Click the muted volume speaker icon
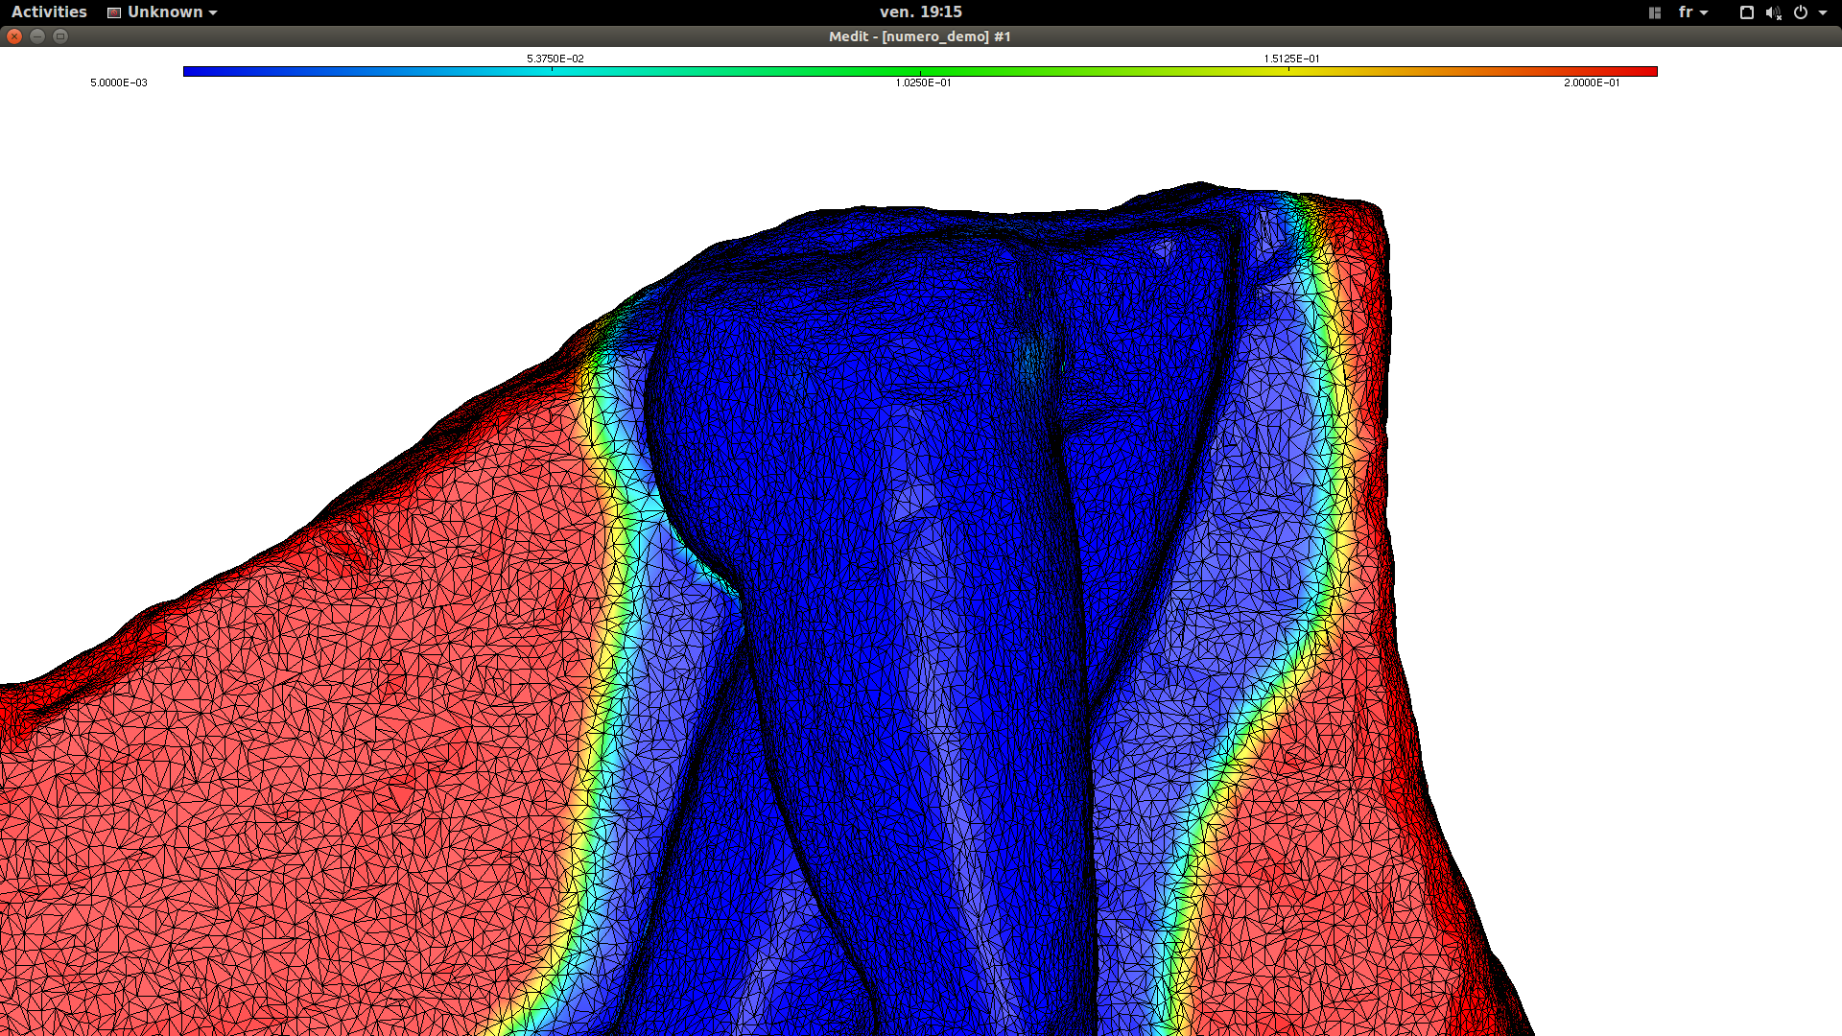The width and height of the screenshot is (1842, 1036). coord(1773,12)
